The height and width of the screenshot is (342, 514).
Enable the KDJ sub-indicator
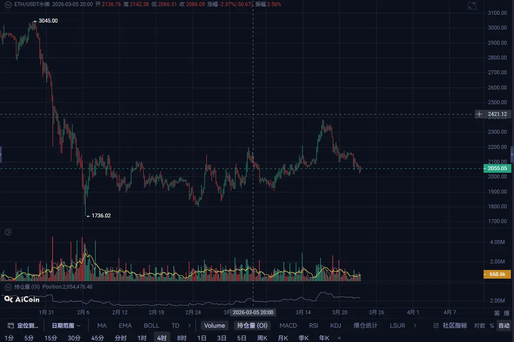(336, 326)
